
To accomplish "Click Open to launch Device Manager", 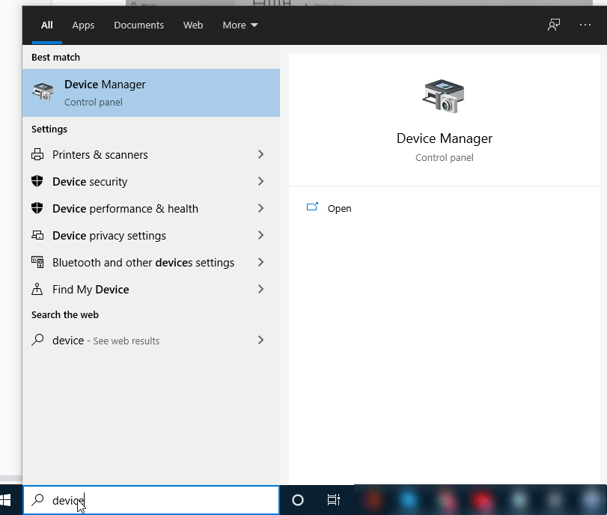I will [341, 208].
